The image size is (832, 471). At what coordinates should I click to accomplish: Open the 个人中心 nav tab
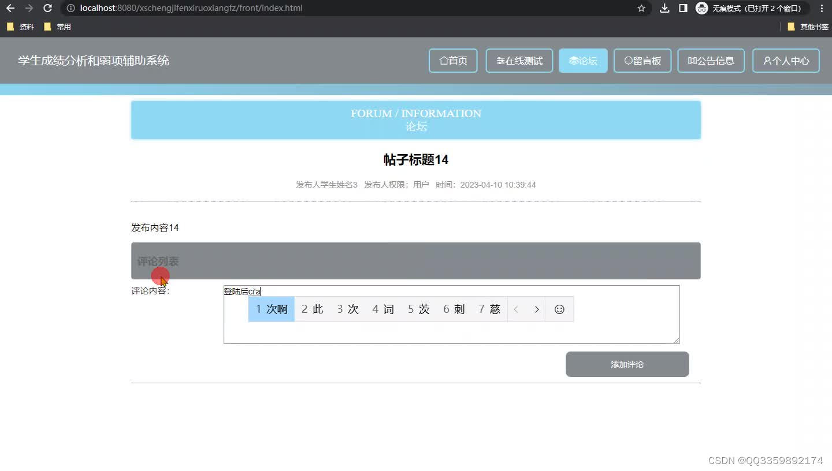pyautogui.click(x=786, y=61)
